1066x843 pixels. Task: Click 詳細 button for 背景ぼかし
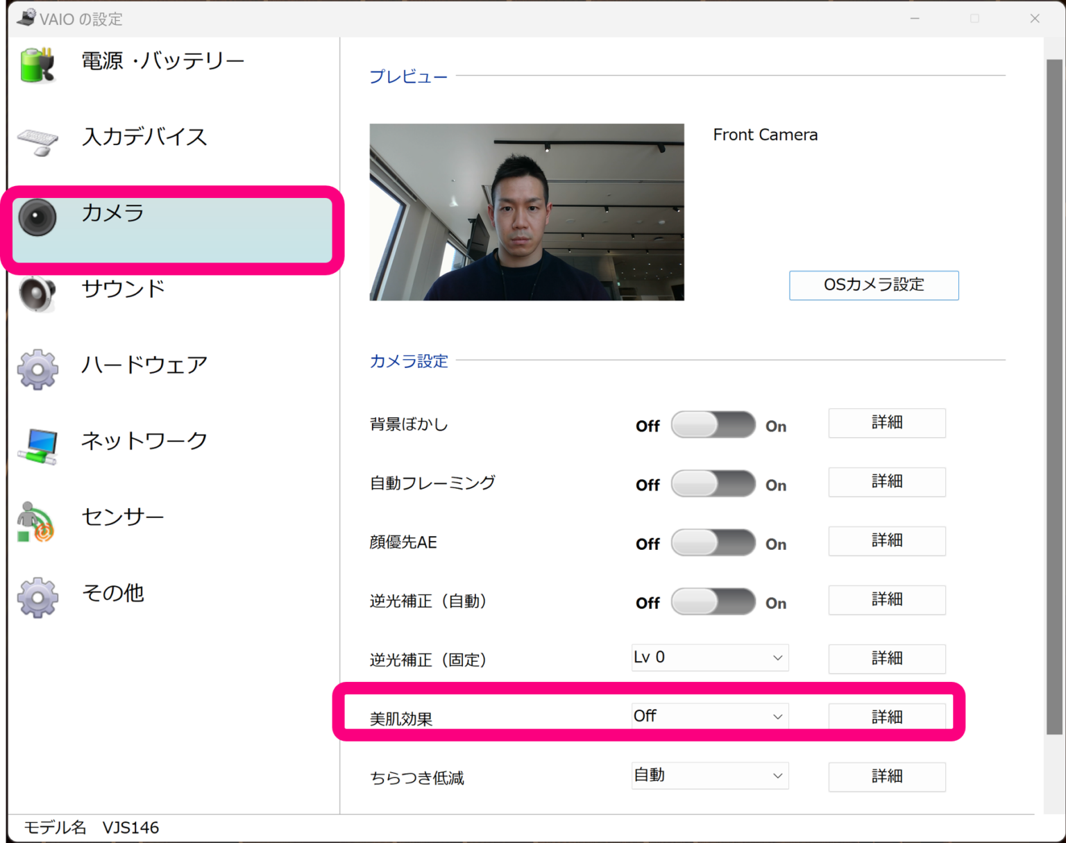click(x=886, y=423)
